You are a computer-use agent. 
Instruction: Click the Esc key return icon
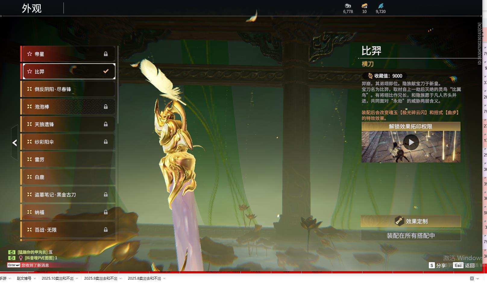point(458,265)
